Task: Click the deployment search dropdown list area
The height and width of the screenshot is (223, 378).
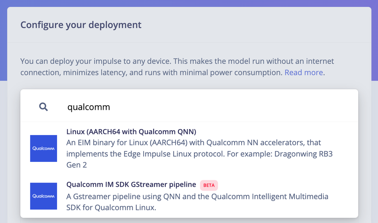Action: [189, 170]
